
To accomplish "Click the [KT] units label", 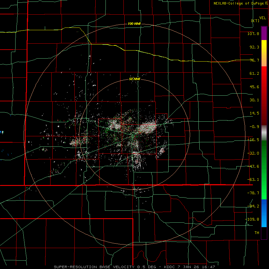I will [x=255, y=21].
